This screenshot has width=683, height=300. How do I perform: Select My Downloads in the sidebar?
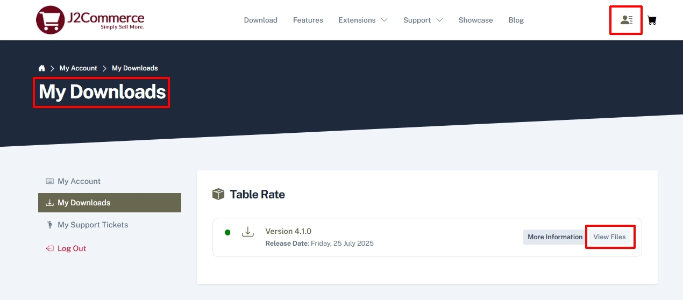coord(110,203)
